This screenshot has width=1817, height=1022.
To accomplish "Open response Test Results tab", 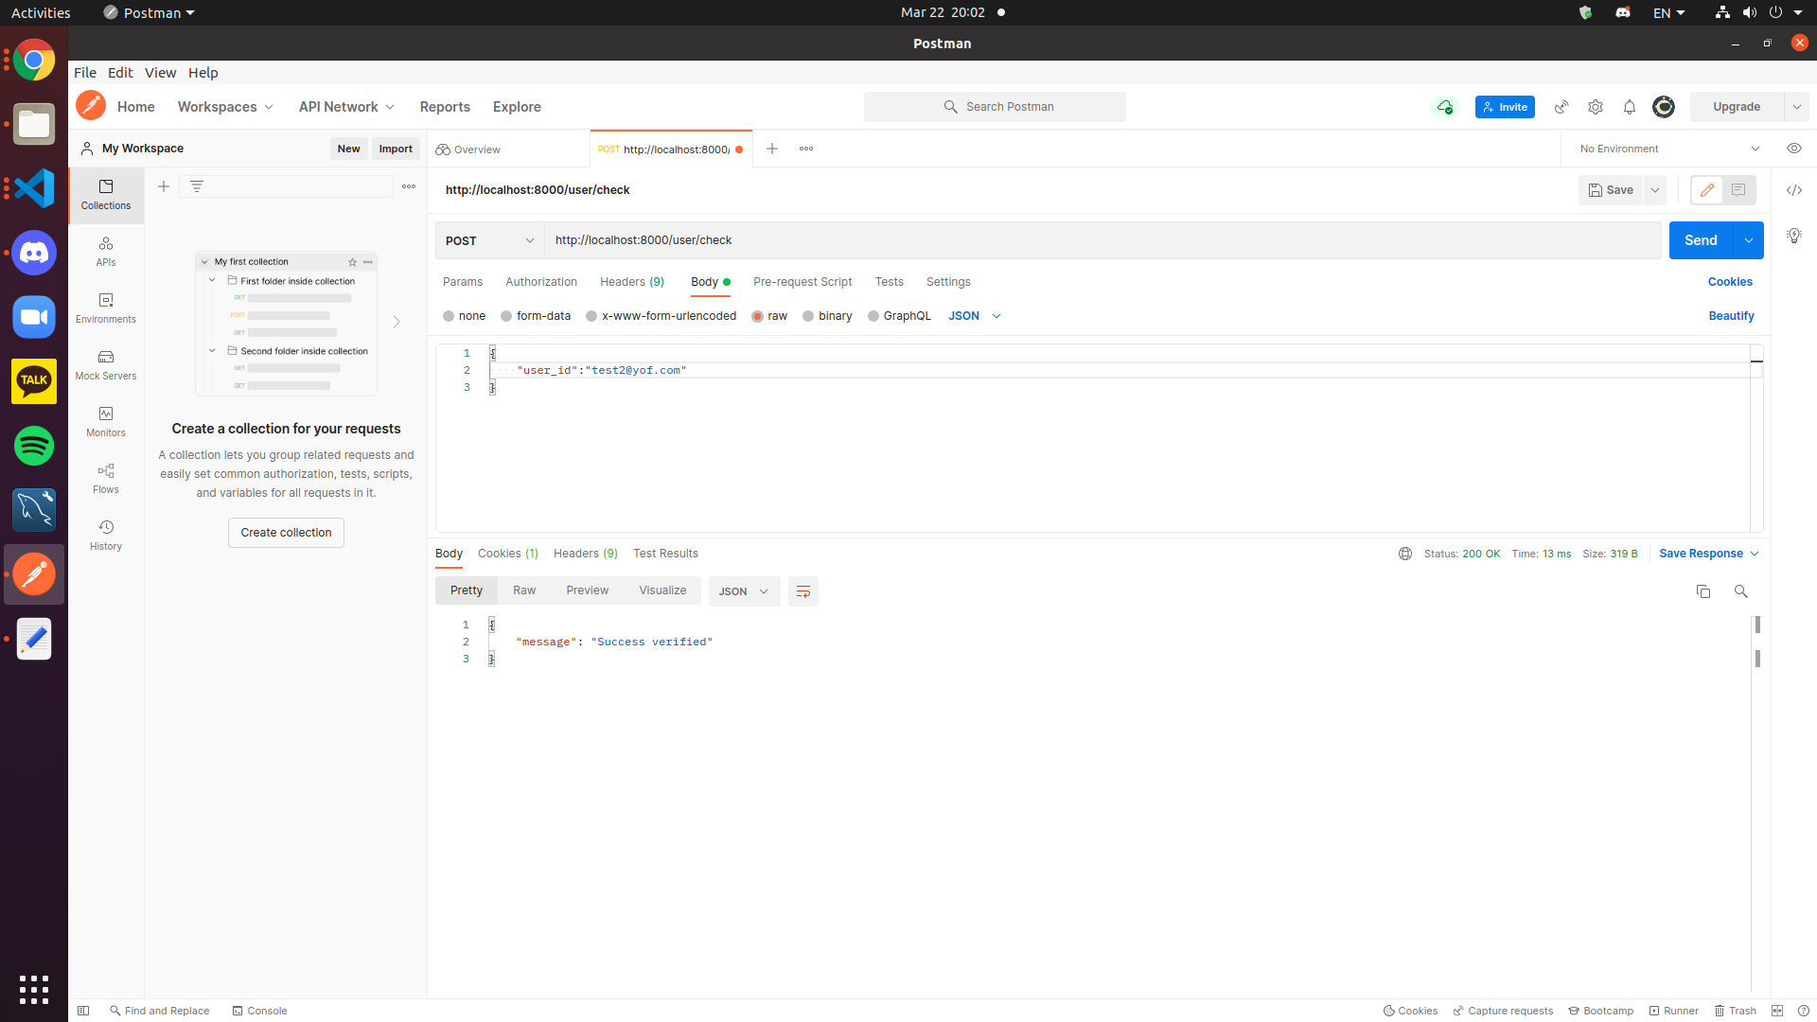I will [x=665, y=554].
